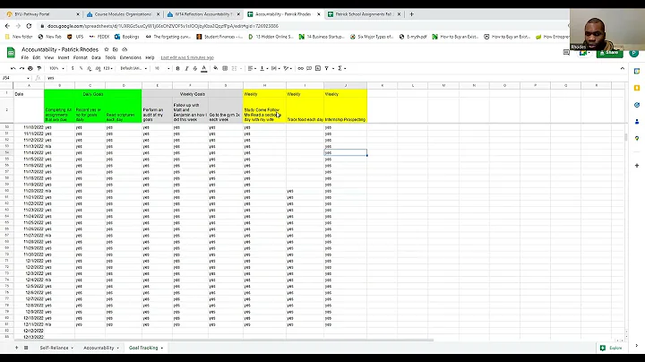Open the File menu
645x362 pixels.
25,57
